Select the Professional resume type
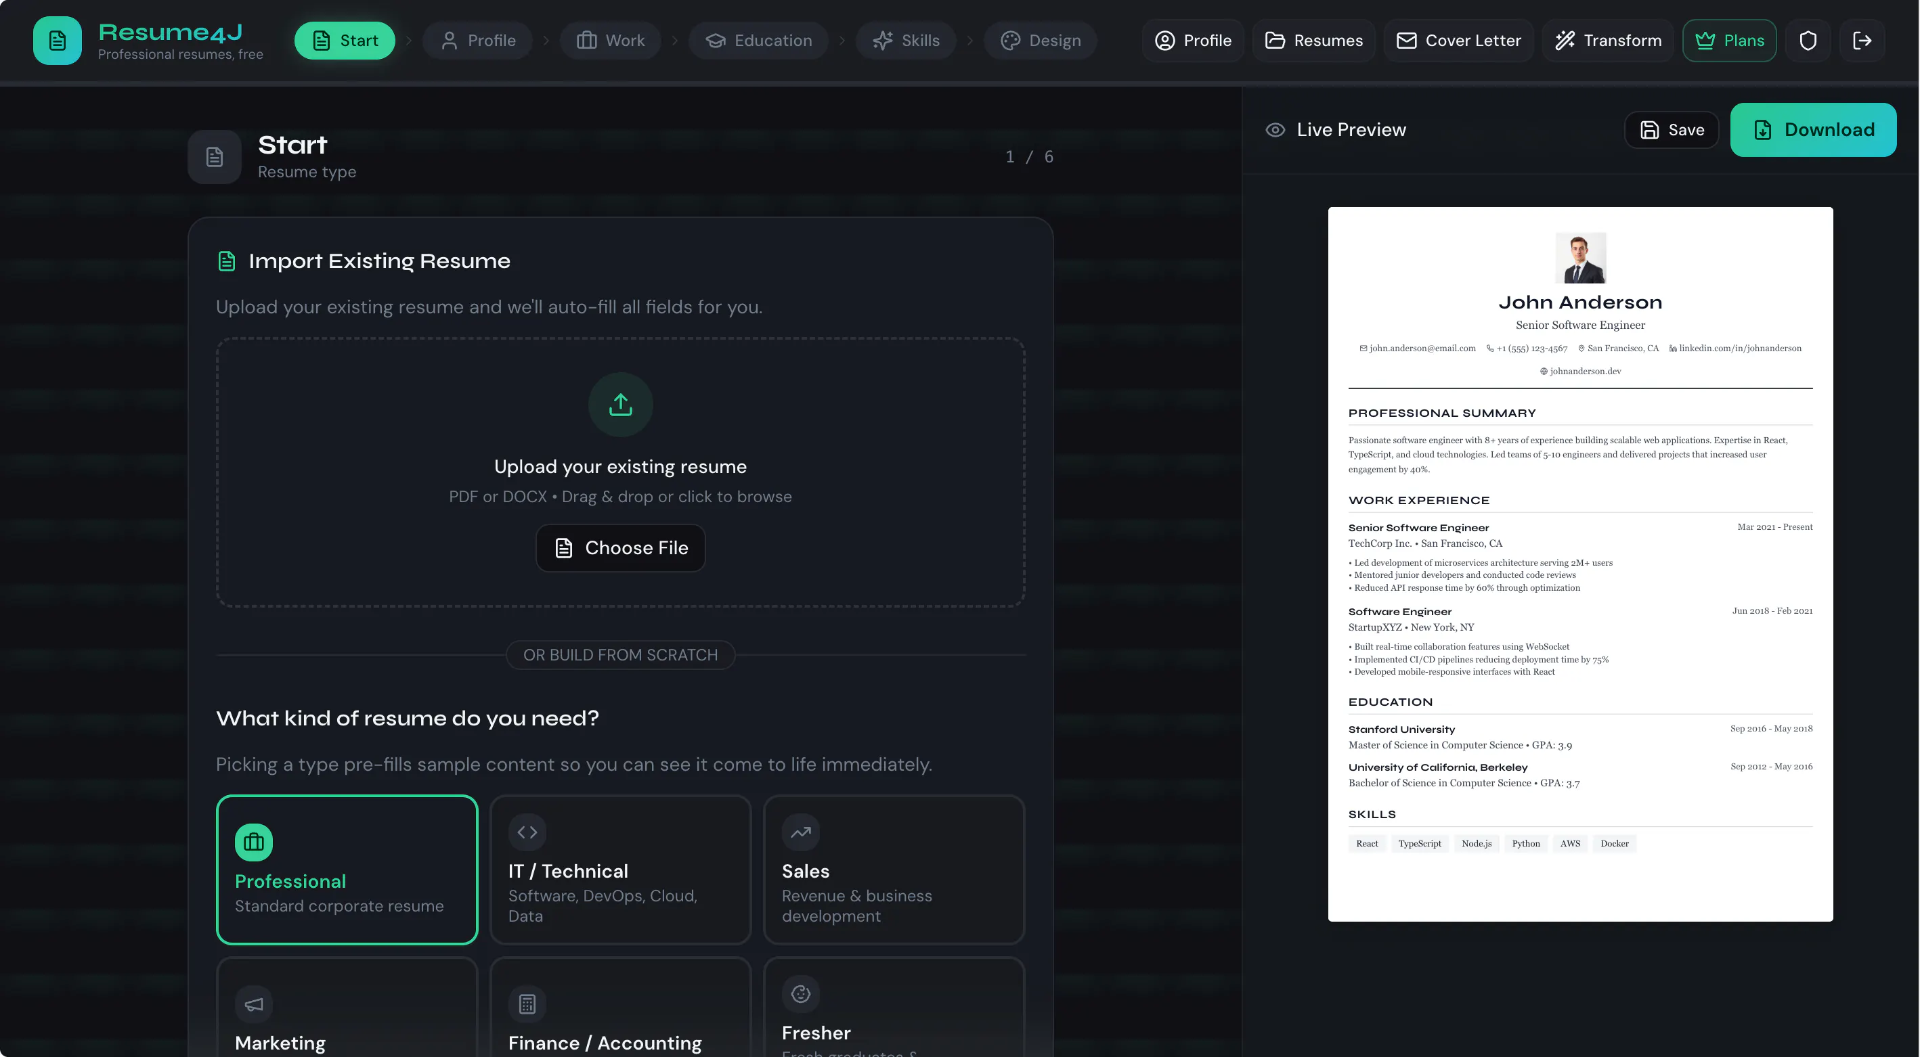Screen dimensions: 1920x1057 347,870
